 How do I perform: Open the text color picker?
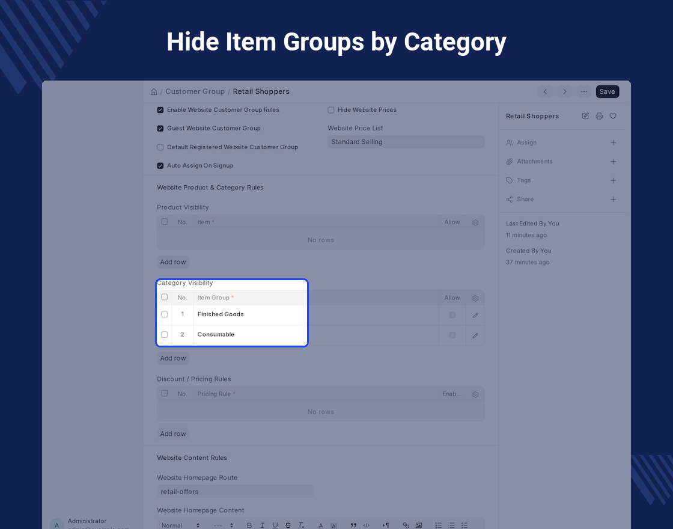tap(321, 525)
